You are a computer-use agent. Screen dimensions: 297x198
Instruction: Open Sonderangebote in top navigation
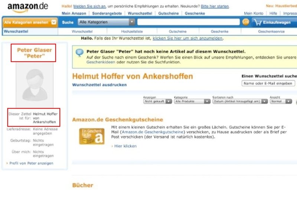(x=107, y=13)
